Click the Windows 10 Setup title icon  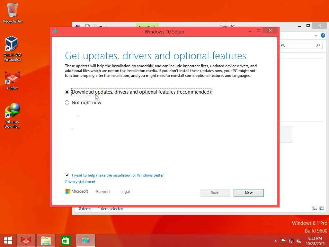click(55, 31)
